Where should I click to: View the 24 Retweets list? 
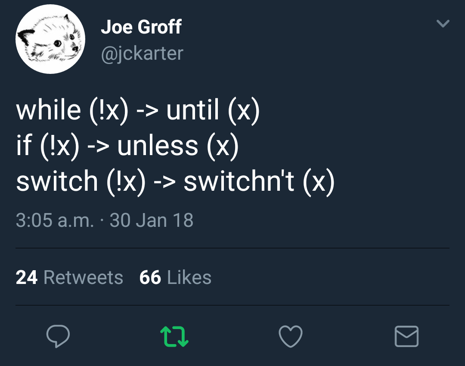pos(69,278)
